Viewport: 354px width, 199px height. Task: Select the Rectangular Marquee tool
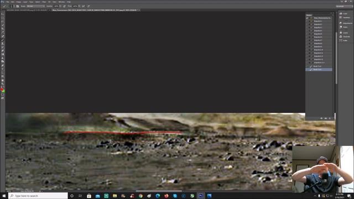tap(2, 18)
